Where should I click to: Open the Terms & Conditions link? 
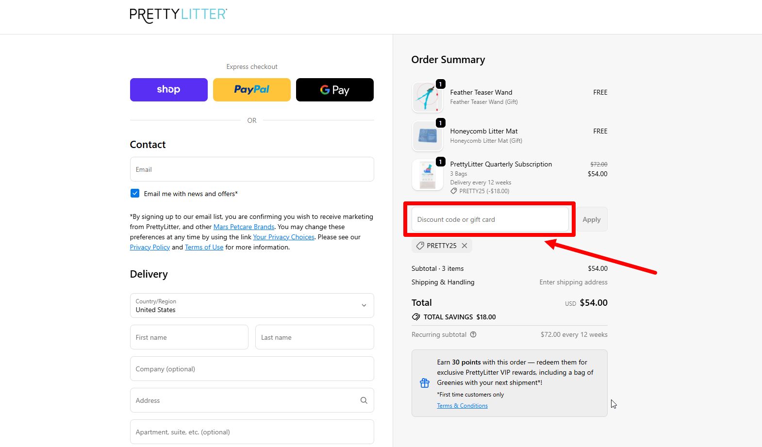click(462, 405)
